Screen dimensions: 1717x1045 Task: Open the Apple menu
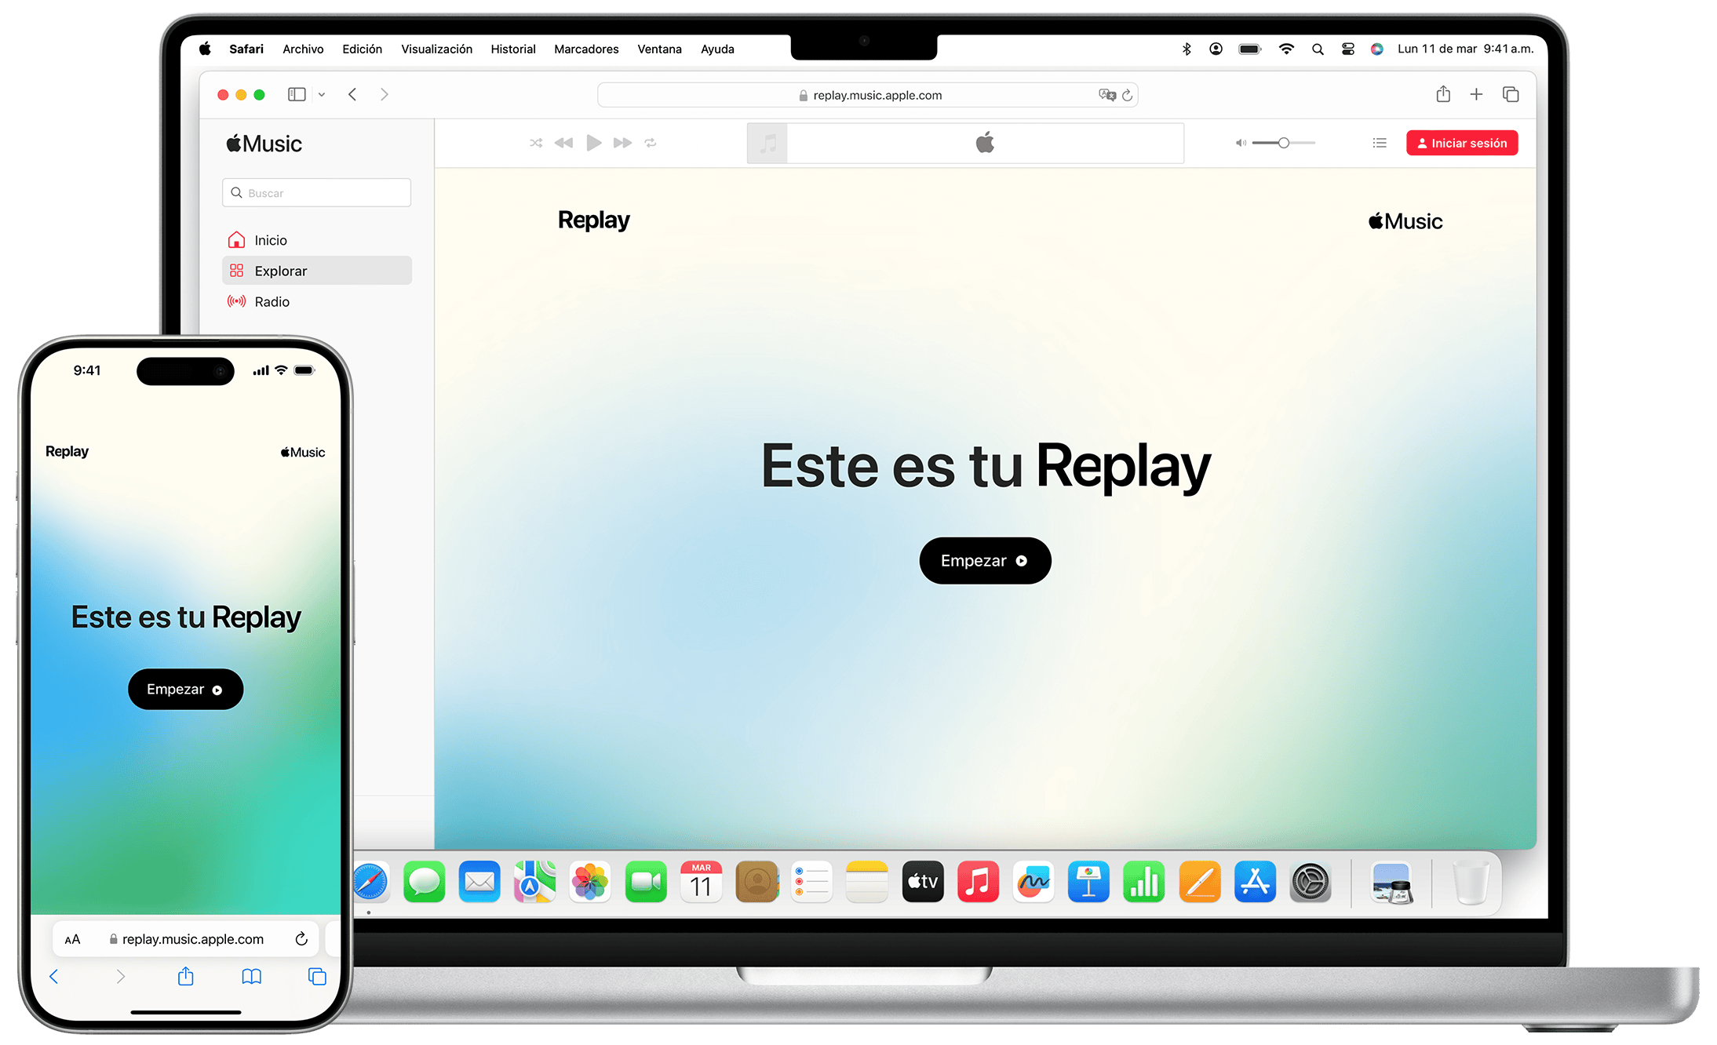click(205, 49)
